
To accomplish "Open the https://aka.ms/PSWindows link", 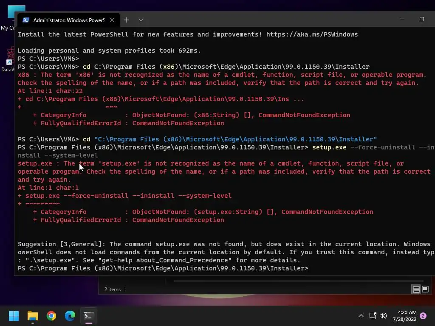I will click(312, 34).
